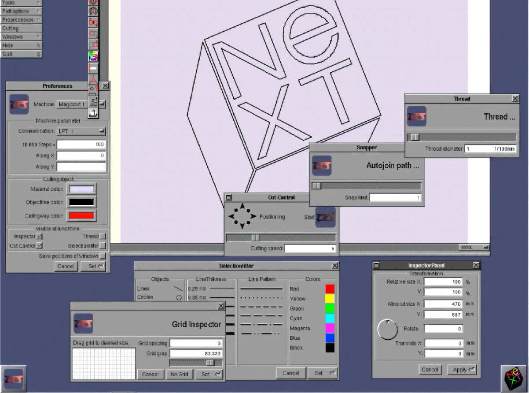The image size is (529, 393).
Task: Click the NeXT cube icon in the dock
Action: [514, 378]
